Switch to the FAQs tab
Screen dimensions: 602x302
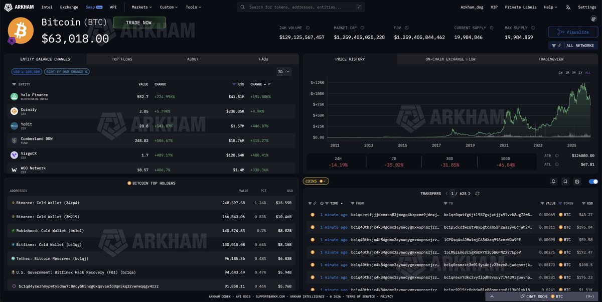tap(263, 59)
